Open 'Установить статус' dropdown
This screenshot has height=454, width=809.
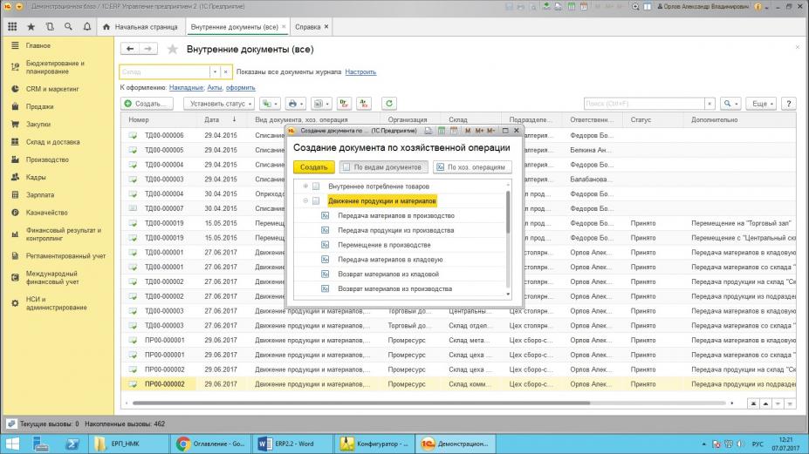219,104
